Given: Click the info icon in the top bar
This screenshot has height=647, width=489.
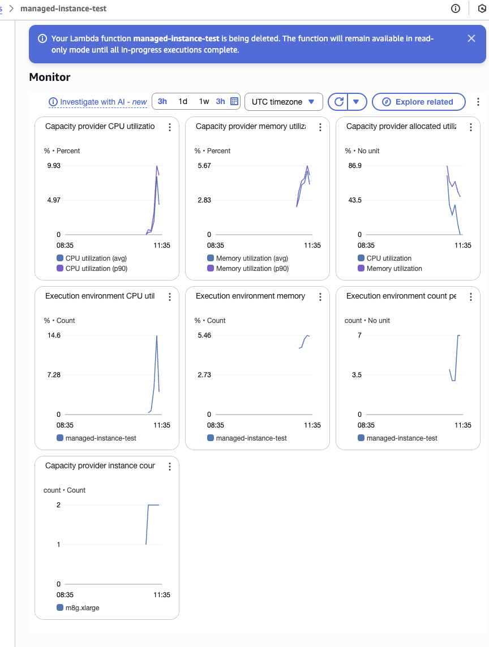Looking at the screenshot, I should click(x=456, y=8).
